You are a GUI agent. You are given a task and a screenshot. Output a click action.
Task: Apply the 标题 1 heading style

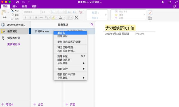coord(95,13)
